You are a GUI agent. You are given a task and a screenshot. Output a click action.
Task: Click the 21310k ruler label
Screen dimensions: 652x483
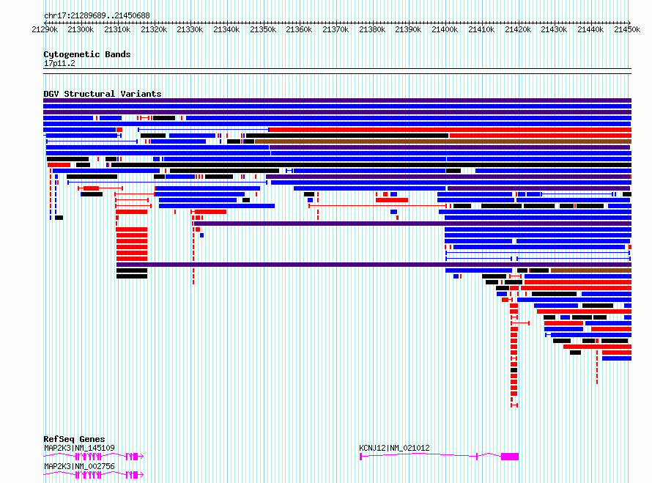click(117, 29)
